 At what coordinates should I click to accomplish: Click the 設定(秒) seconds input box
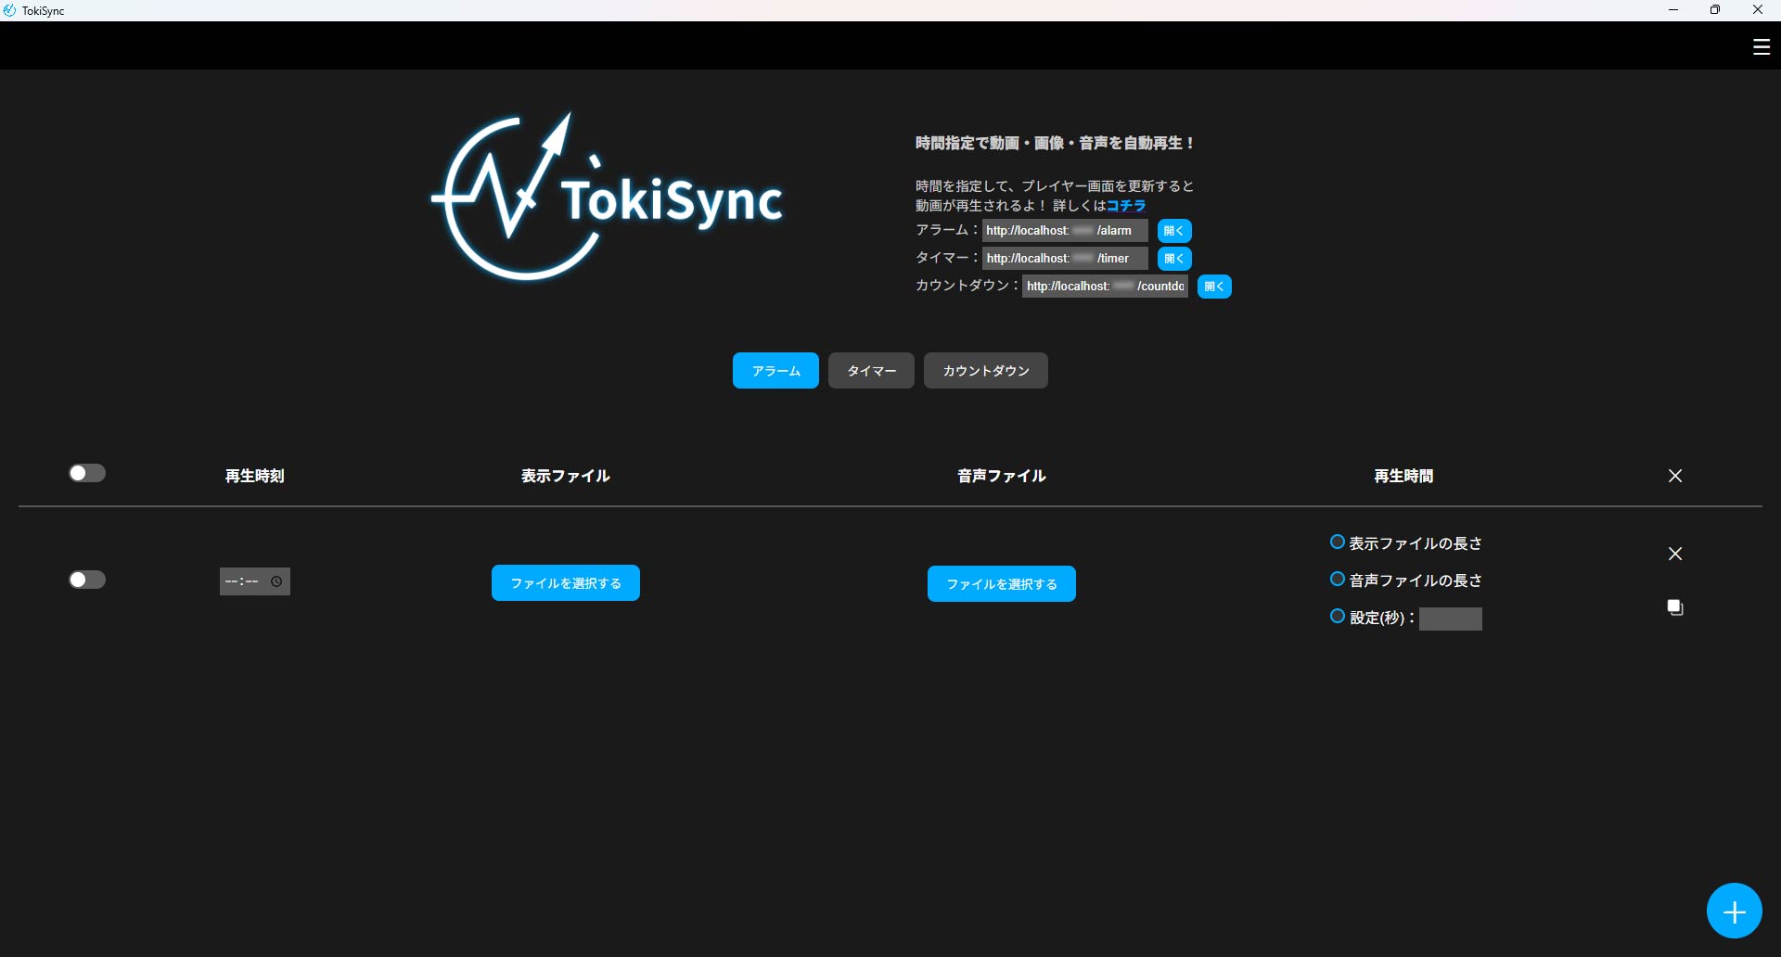1451,619
